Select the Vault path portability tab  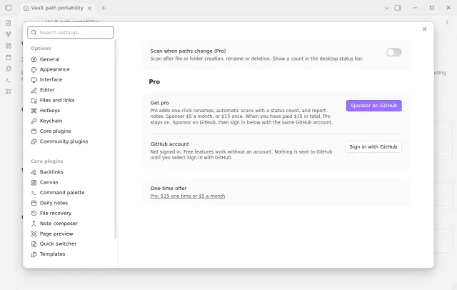click(57, 8)
